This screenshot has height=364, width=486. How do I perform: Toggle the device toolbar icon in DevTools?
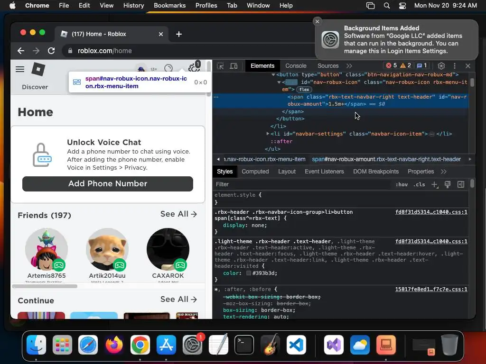click(234, 66)
